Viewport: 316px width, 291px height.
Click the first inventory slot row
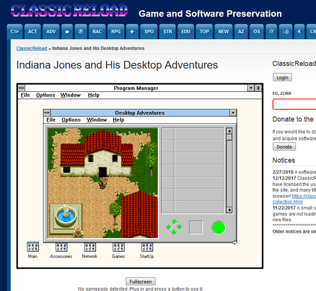coord(193,134)
